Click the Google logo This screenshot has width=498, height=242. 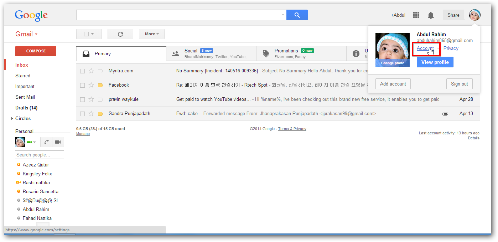[31, 16]
